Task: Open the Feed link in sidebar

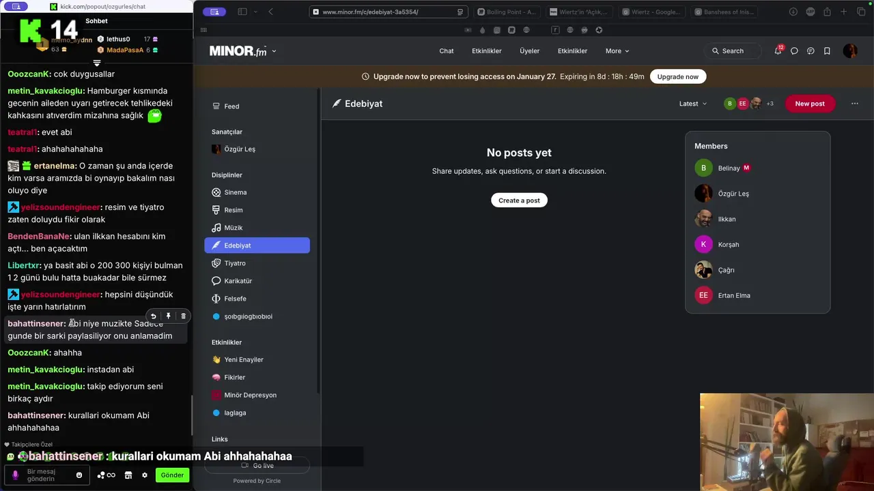Action: (257, 106)
